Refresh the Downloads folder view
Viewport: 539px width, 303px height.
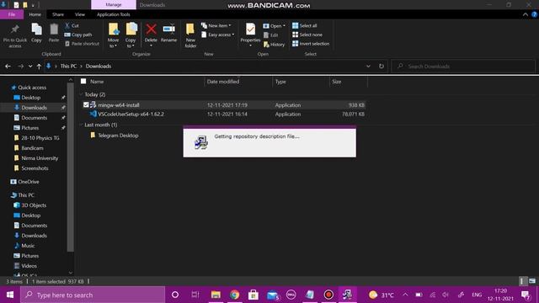382,66
